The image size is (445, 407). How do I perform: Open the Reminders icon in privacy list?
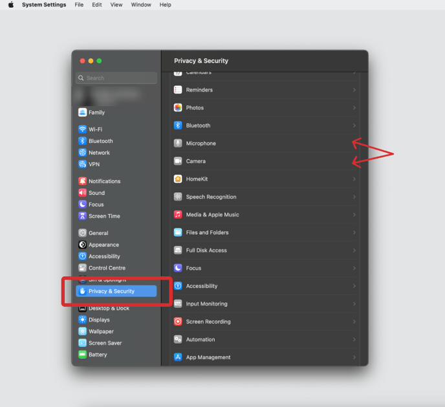[178, 90]
